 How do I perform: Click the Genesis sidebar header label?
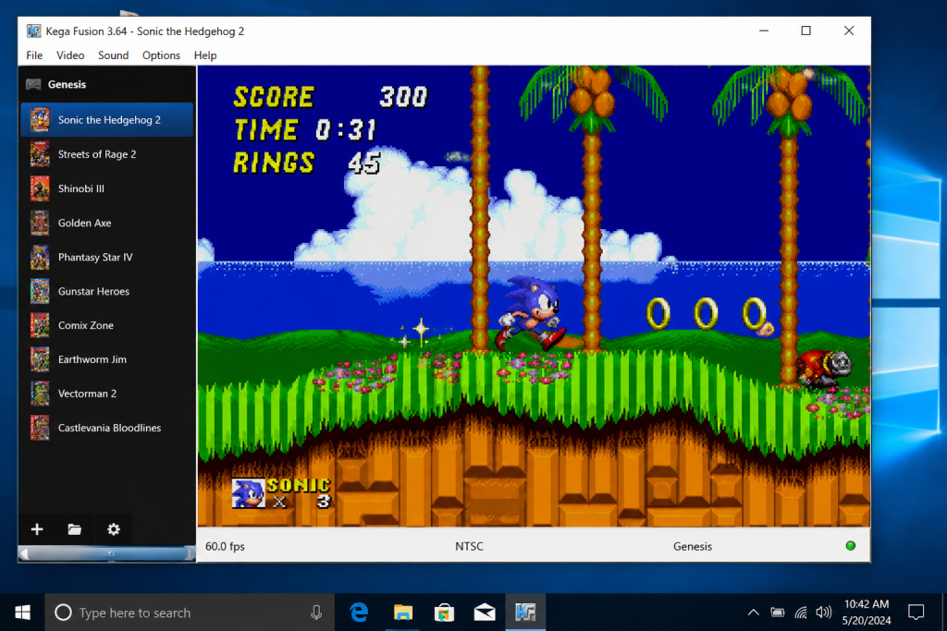click(67, 84)
